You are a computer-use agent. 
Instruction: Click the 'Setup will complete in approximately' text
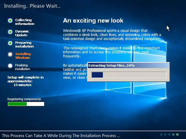coord(26,79)
